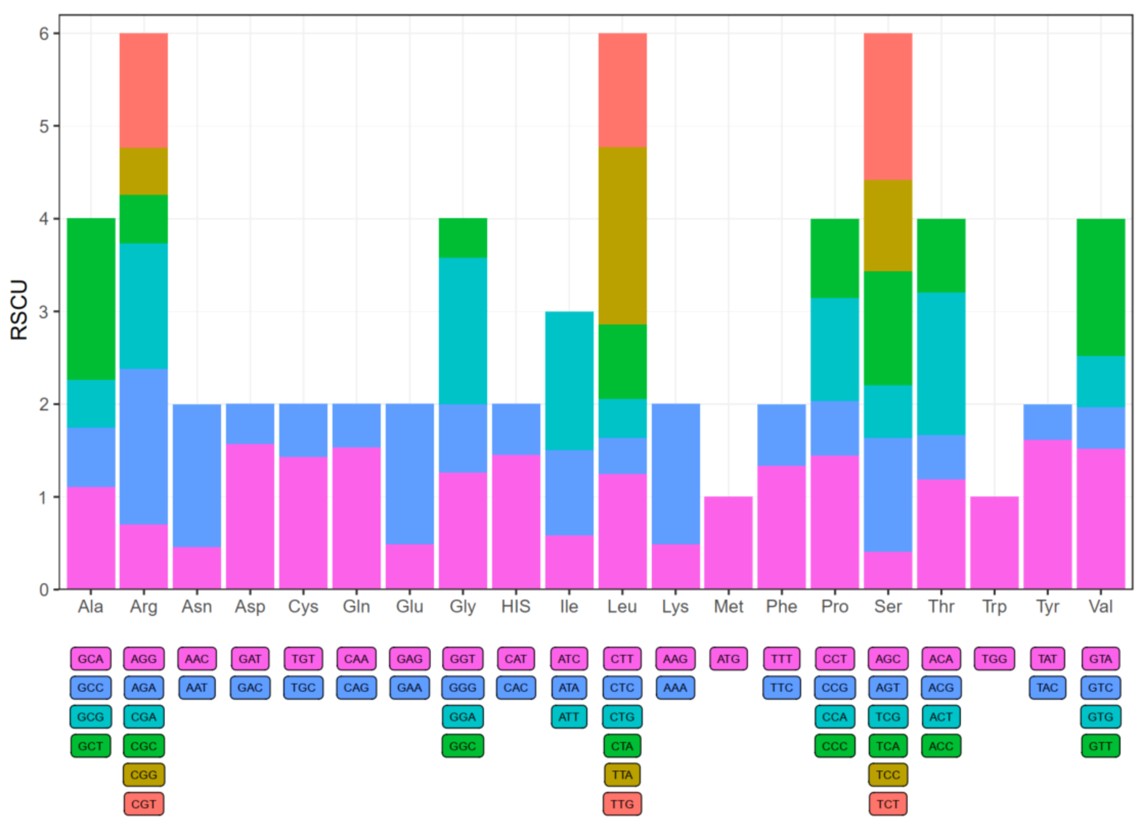Viewport: 1148px width, 825px height.
Task: Select the Met bar
Action: (728, 543)
